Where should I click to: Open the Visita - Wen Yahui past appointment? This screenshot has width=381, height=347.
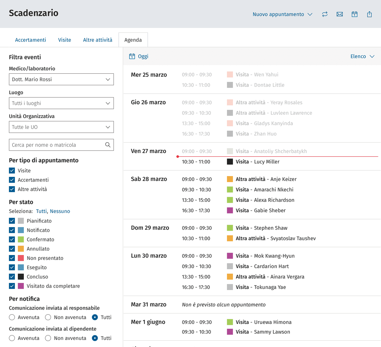coord(257,74)
